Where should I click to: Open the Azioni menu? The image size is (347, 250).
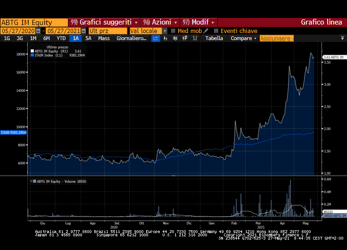[160, 22]
